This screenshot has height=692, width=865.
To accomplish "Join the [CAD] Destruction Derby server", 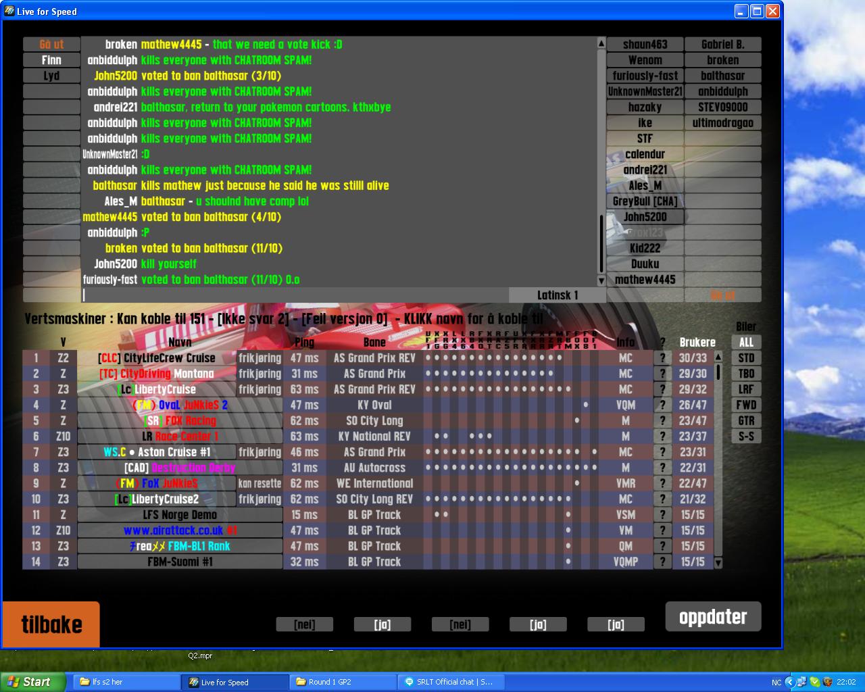I will (180, 468).
